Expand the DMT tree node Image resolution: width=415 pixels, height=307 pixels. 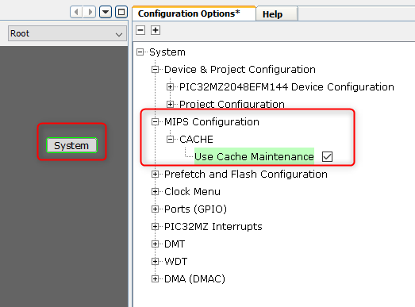point(155,244)
